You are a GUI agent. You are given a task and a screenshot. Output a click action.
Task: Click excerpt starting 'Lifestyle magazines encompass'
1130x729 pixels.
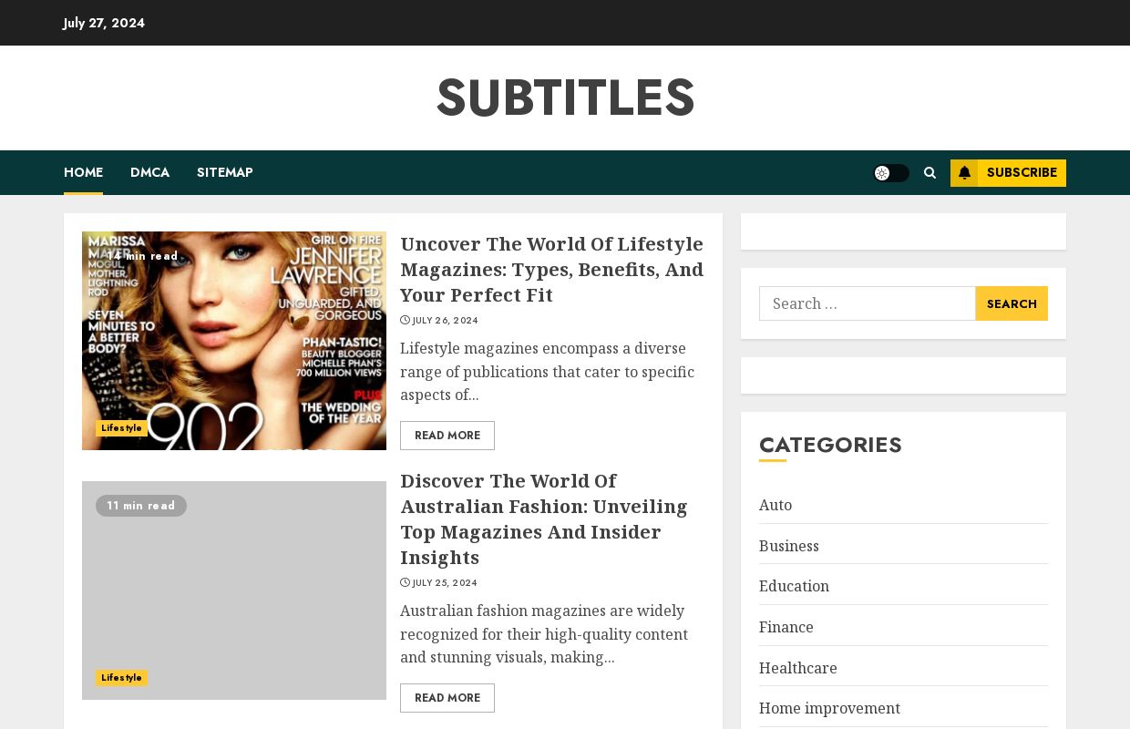tap(548, 372)
